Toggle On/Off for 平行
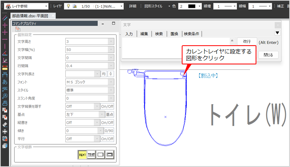 [107, 139]
